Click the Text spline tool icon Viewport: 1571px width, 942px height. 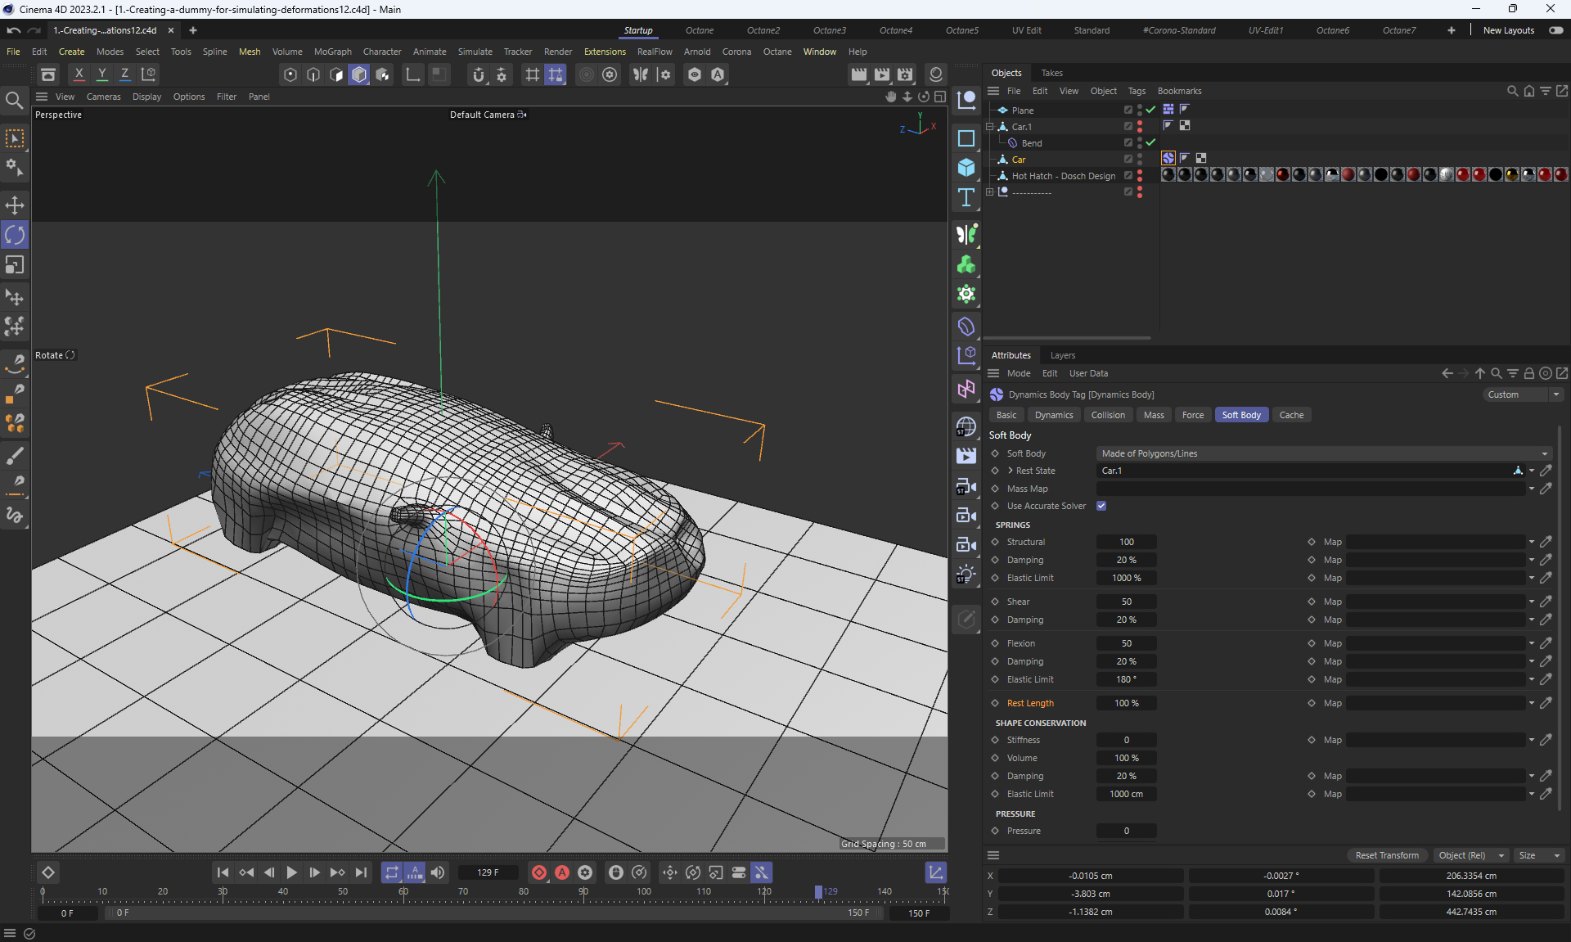966,197
